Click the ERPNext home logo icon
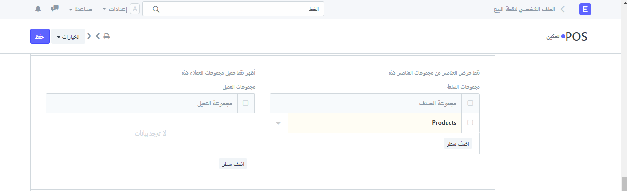Viewport: 627px width, 191px height. coord(585,9)
